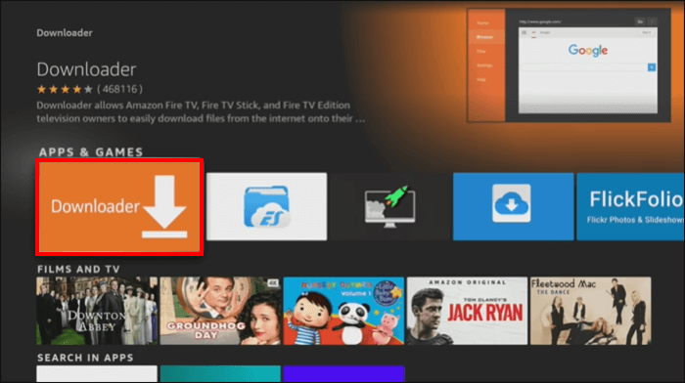
Task: Click the FILMS AND TV section header
Action: (78, 269)
